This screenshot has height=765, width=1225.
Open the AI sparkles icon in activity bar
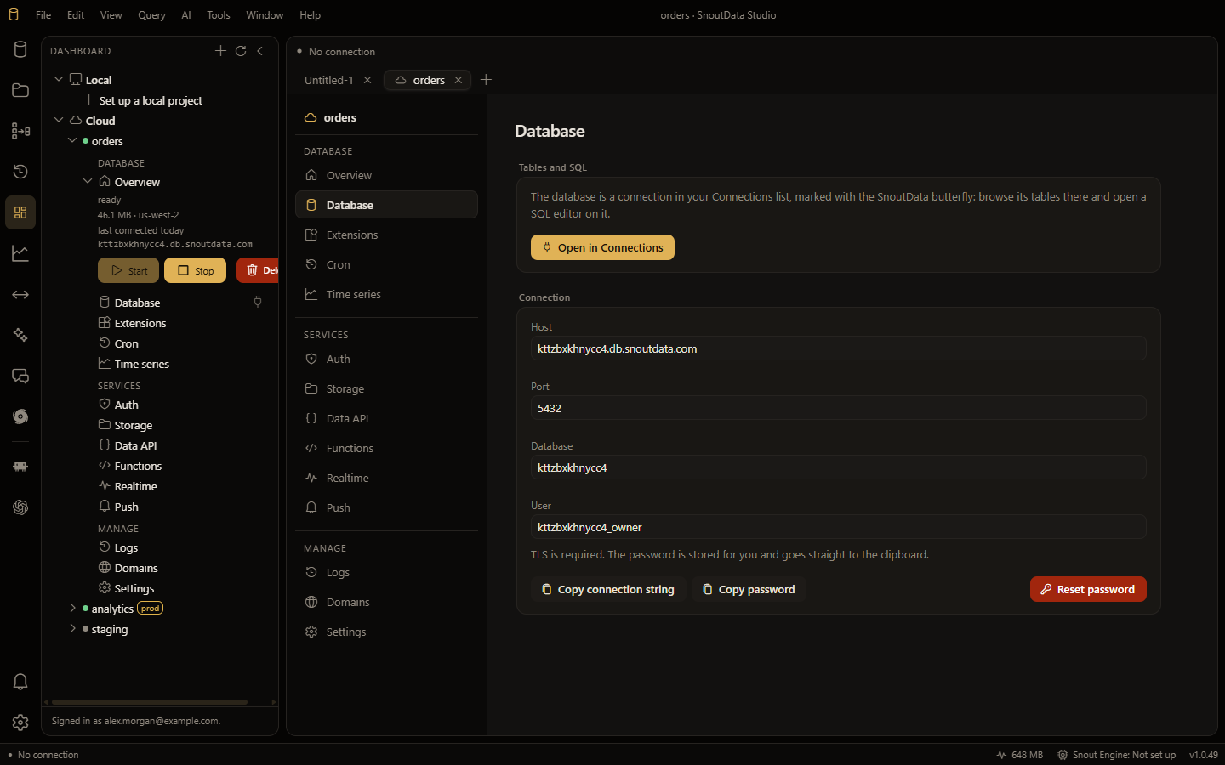coord(20,335)
